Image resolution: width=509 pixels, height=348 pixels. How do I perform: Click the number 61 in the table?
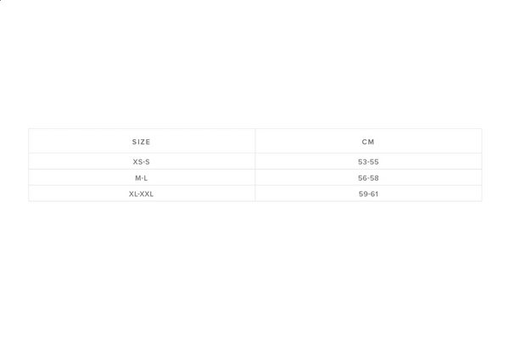point(374,194)
